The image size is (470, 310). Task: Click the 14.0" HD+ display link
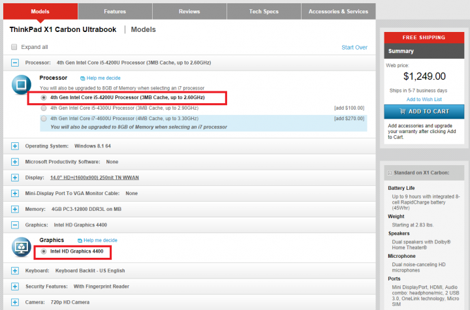click(x=95, y=178)
